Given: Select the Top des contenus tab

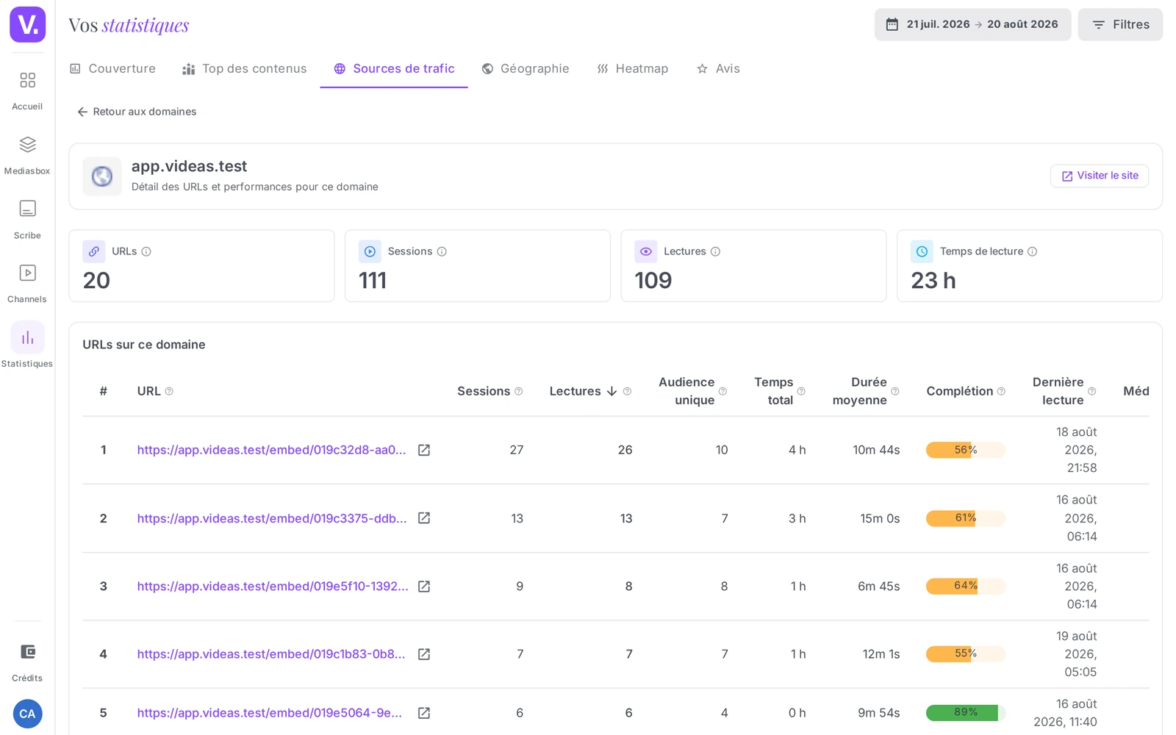Looking at the screenshot, I should (245, 68).
